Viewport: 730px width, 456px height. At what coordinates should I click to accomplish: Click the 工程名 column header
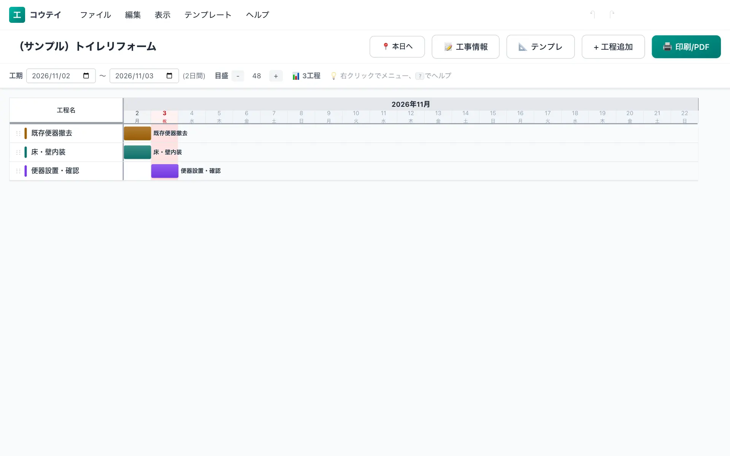pos(66,110)
